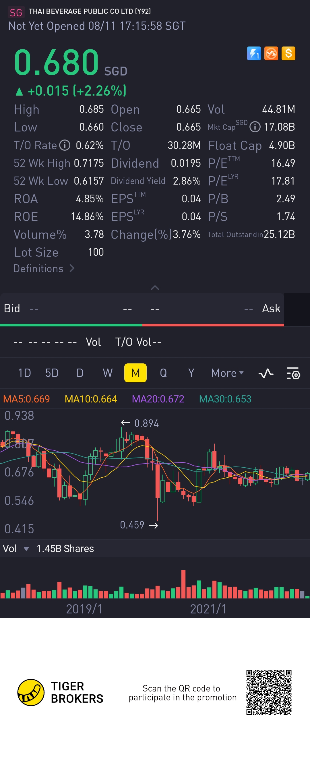
Task: Tap the Float Cap 4.90B value
Action: pyautogui.click(x=282, y=145)
